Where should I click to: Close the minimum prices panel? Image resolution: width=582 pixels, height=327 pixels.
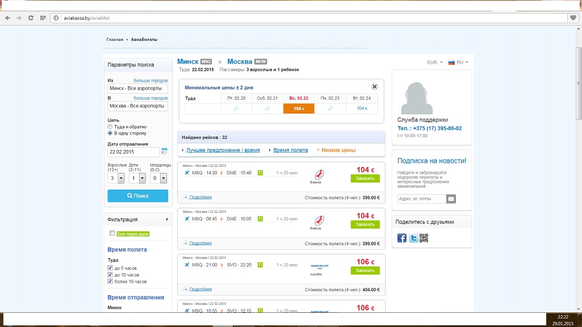[375, 86]
